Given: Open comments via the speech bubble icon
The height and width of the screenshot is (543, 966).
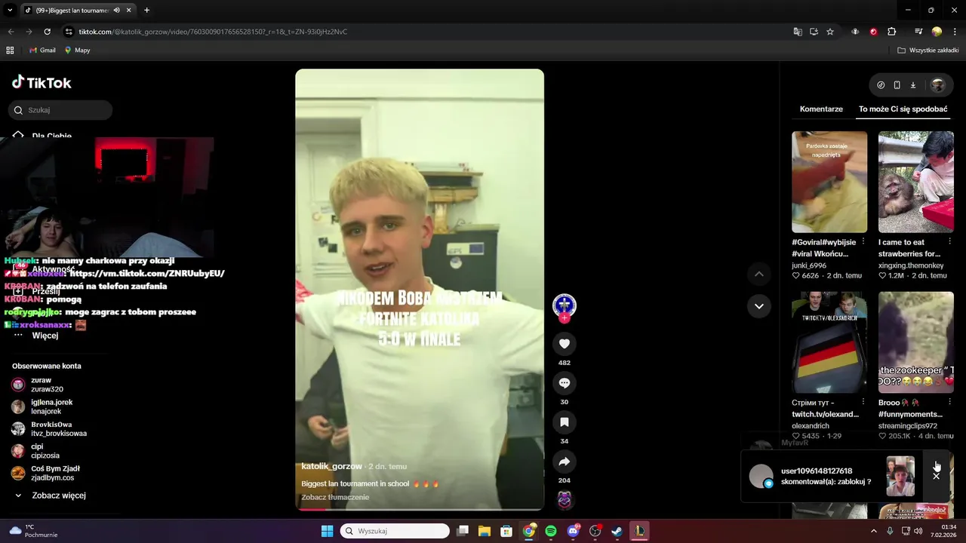Looking at the screenshot, I should point(564,383).
